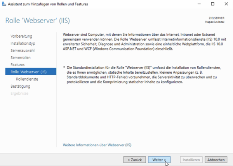Click the Rolle 'Webserver' (IIS) page heading
The image size is (233, 166).
(38, 20)
